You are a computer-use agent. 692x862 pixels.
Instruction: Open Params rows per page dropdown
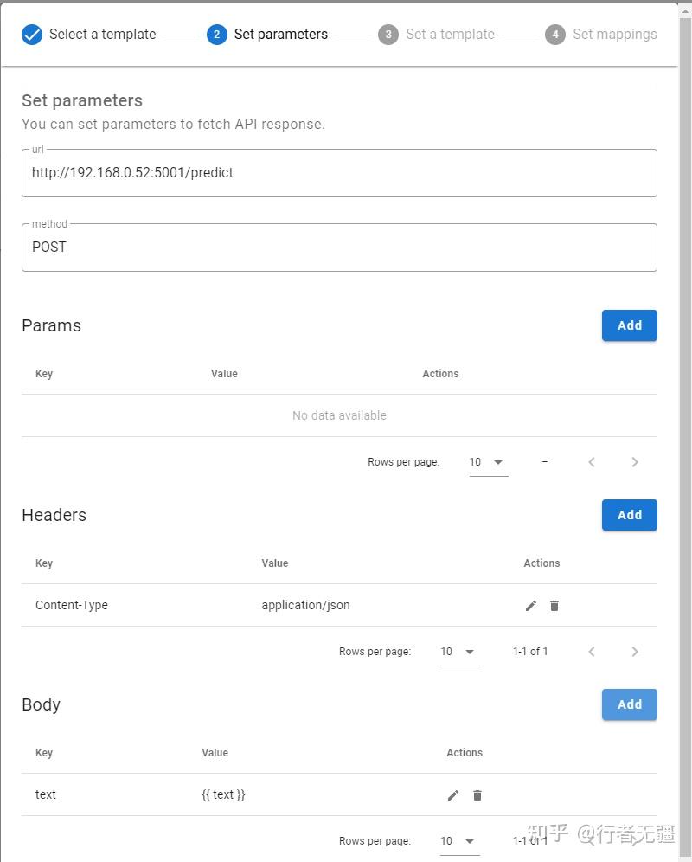(488, 462)
